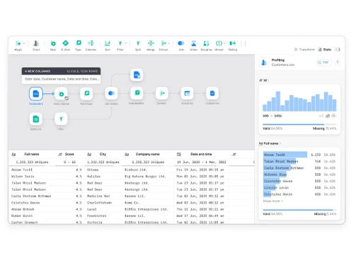Viewport: 354px width, 266px height.
Task: Select the Standardize node on canvas
Action: point(137,93)
